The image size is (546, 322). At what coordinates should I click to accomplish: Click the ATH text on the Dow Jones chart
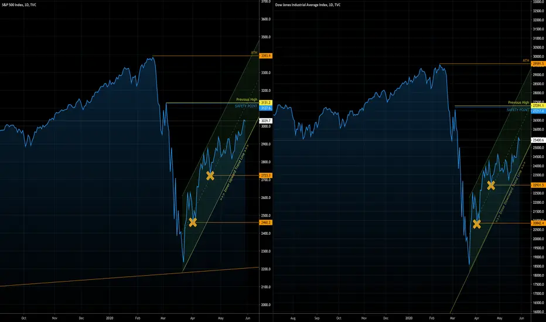pyautogui.click(x=526, y=60)
